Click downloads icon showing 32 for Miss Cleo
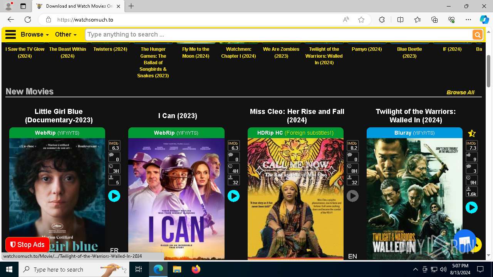The width and height of the screenshot is (493, 277). coord(353,180)
